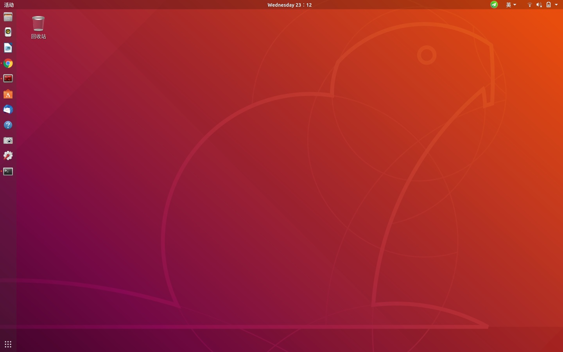563x352 pixels.
Task: Launch Rhythmbox speaker icon in dock
Action: tap(8, 32)
